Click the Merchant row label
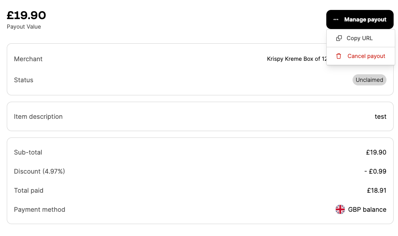The image size is (398, 236). 28,59
